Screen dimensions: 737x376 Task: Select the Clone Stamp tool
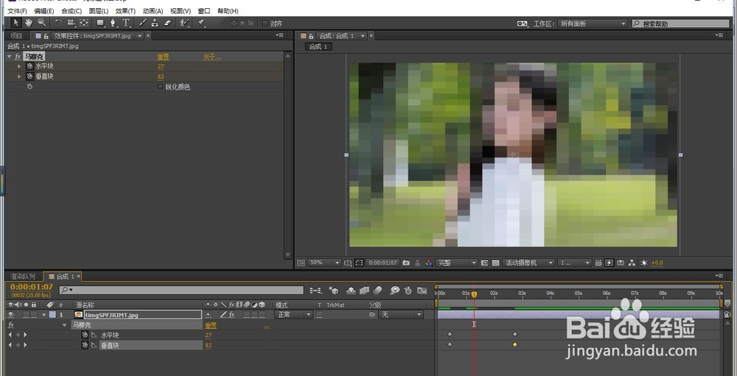click(155, 23)
